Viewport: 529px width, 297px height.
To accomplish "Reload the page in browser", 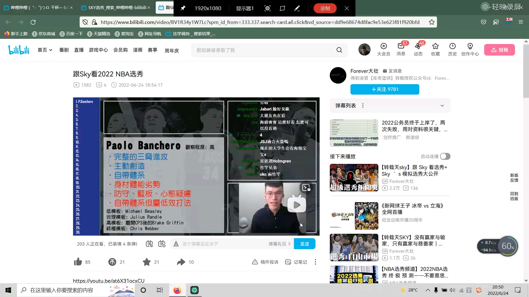I will pyautogui.click(x=33, y=22).
